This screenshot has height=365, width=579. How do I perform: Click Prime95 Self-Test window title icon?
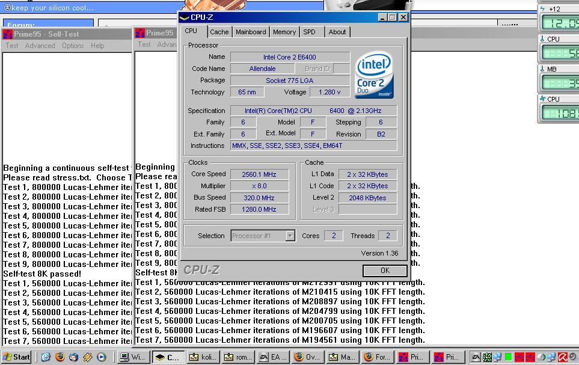(x=7, y=34)
